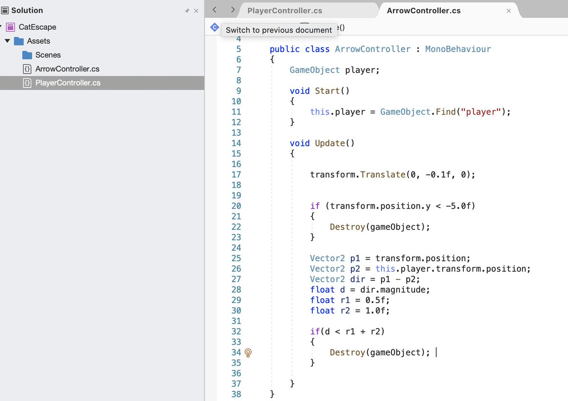Close the ArrowController.cs tab
Viewport: 568px width, 401px height.
click(508, 11)
